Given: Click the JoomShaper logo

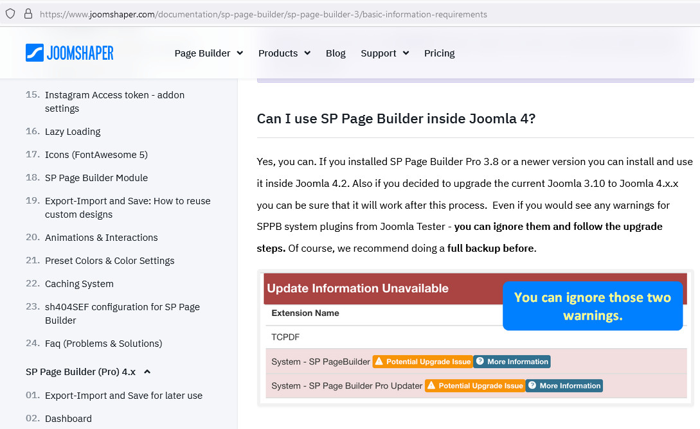Looking at the screenshot, I should [69, 53].
